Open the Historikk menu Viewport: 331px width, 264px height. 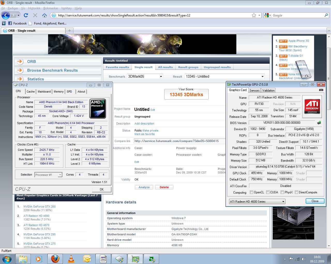point(34,8)
